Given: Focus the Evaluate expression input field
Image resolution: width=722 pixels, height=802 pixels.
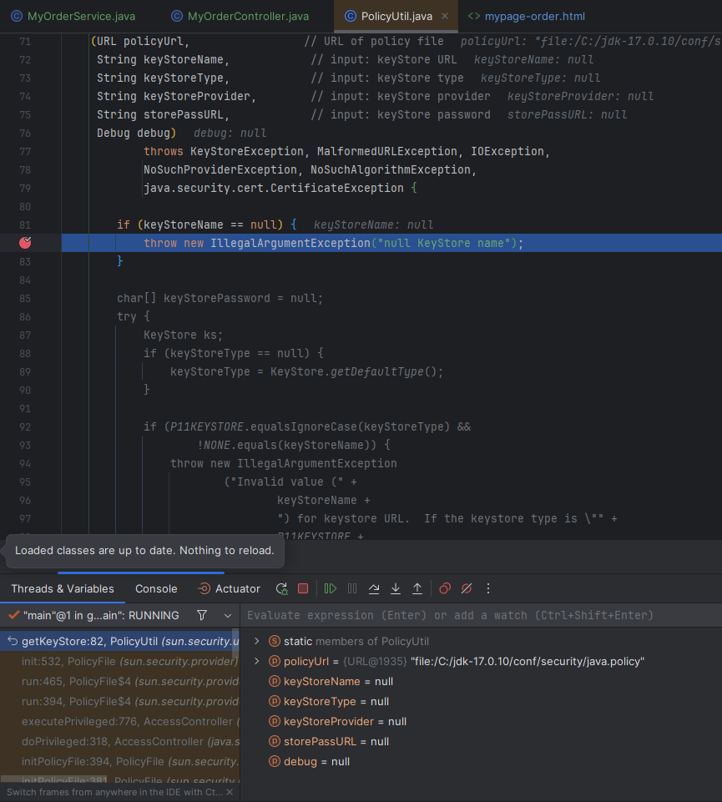Looking at the screenshot, I should click(x=481, y=615).
